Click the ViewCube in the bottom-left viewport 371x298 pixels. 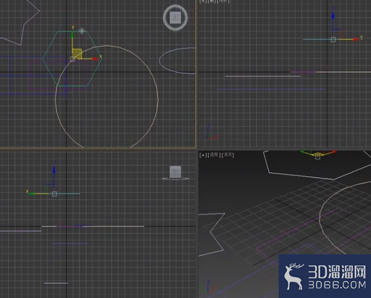coord(175,172)
